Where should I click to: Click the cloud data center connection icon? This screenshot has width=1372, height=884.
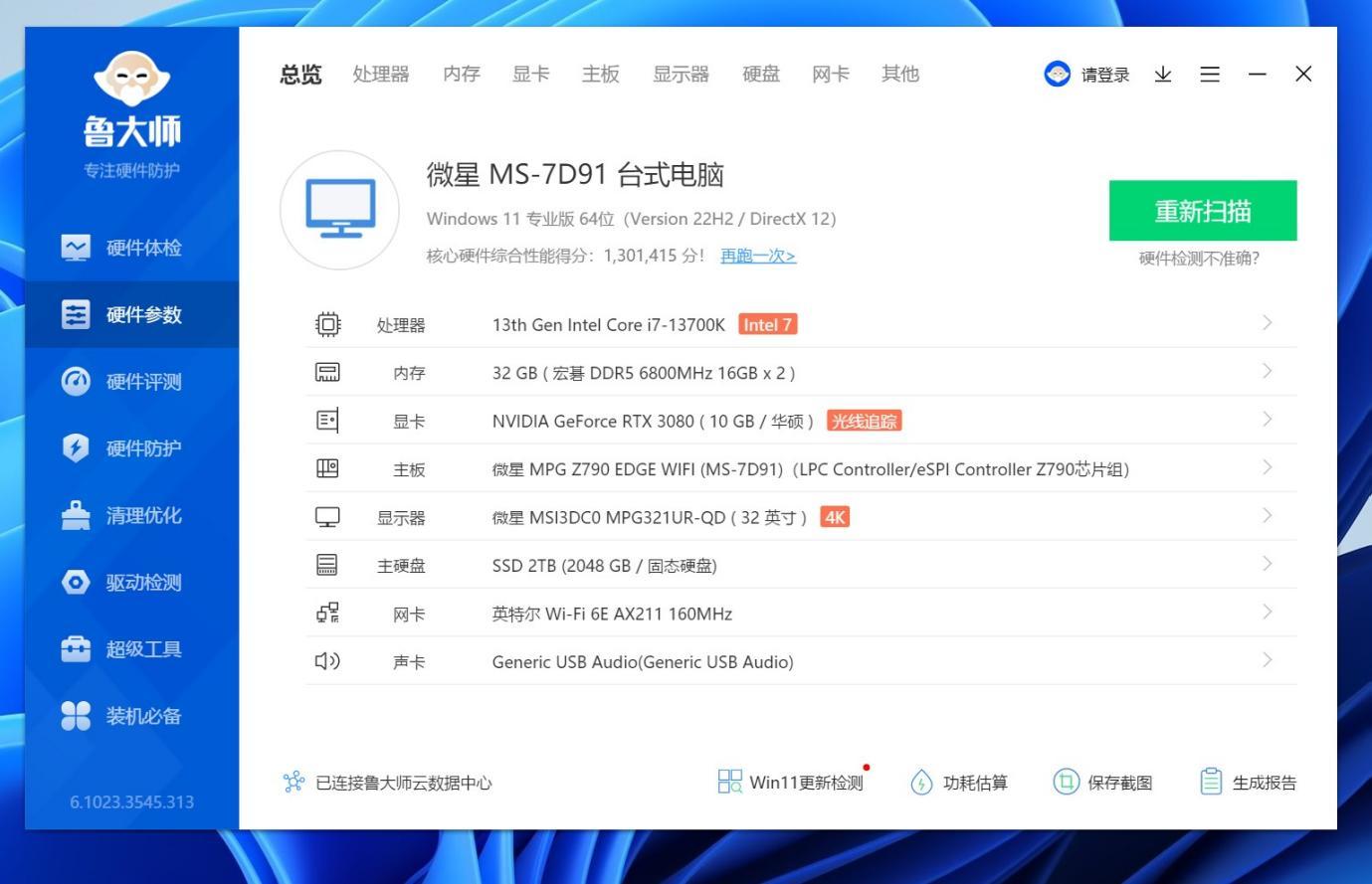[294, 783]
